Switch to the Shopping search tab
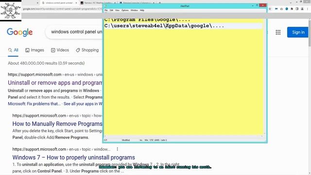This screenshot has width=311, height=175. [87, 50]
